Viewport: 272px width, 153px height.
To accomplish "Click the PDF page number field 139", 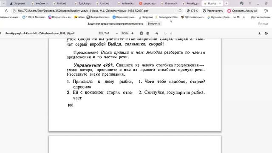I will [101, 33].
